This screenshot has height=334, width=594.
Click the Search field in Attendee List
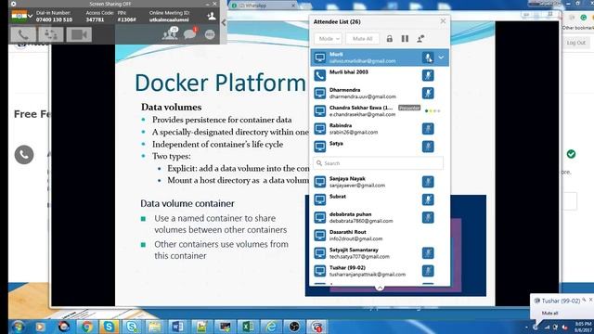tap(378, 163)
